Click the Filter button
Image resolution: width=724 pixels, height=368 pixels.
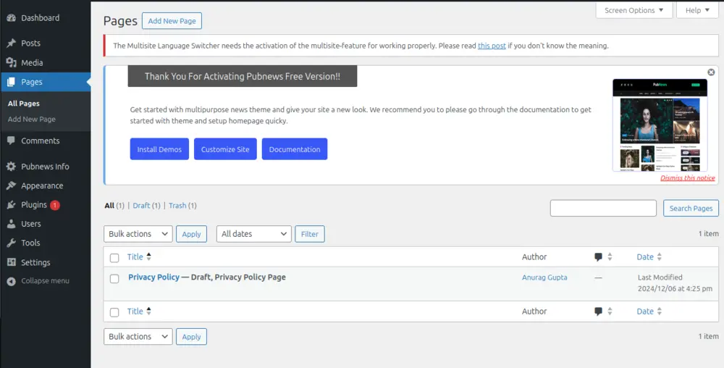click(x=310, y=234)
